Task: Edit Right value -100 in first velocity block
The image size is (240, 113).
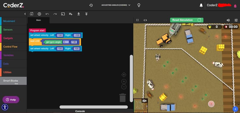Action: [x=77, y=35]
